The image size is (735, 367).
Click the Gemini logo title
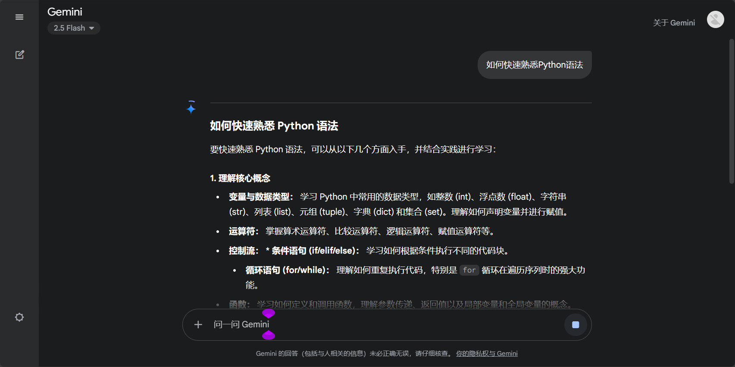[x=65, y=12]
